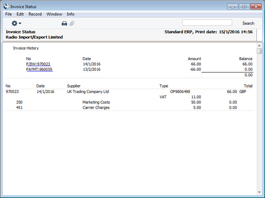The width and height of the screenshot is (265, 198).
Task: Select the Invoice History heading
Action: [x=26, y=48]
